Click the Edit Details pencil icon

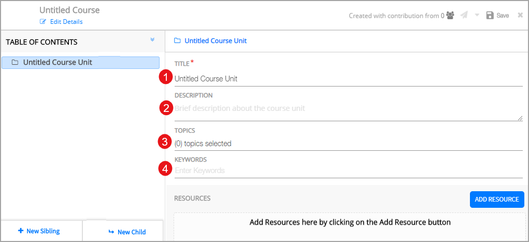tap(43, 22)
